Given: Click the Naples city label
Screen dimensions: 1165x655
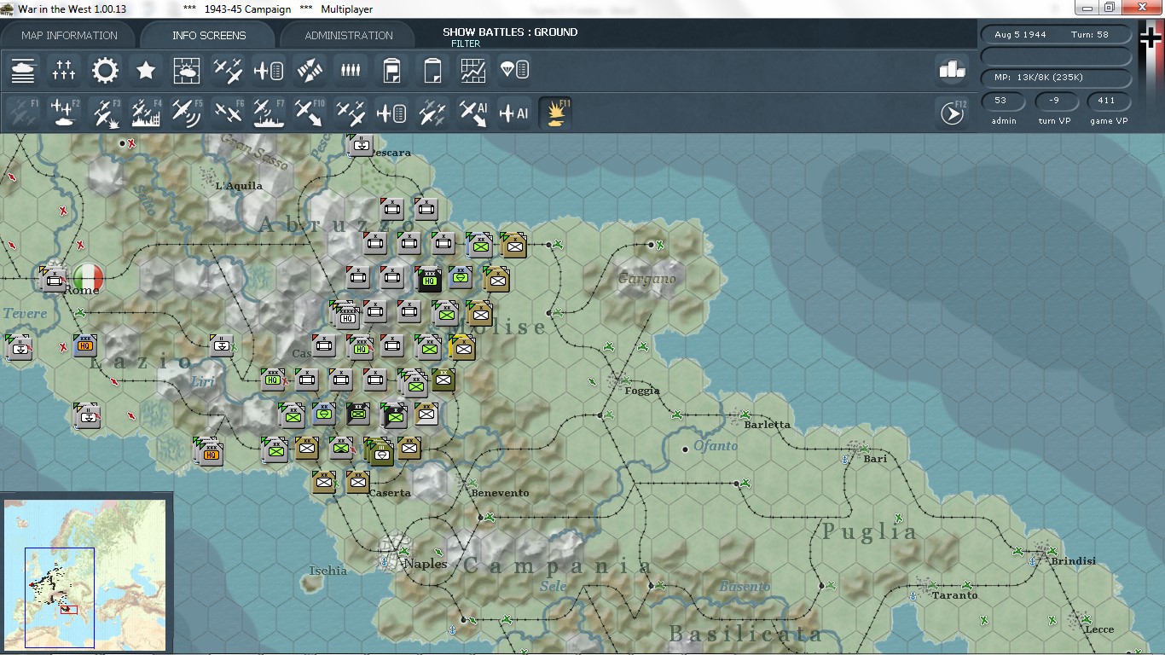Looking at the screenshot, I should [x=425, y=564].
